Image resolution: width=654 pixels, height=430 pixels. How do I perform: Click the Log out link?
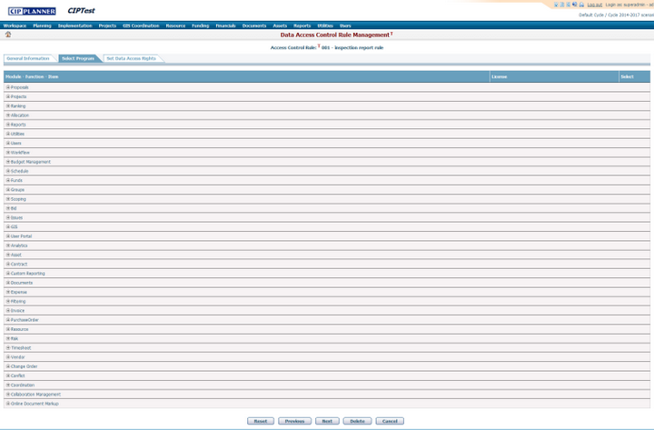click(x=594, y=5)
